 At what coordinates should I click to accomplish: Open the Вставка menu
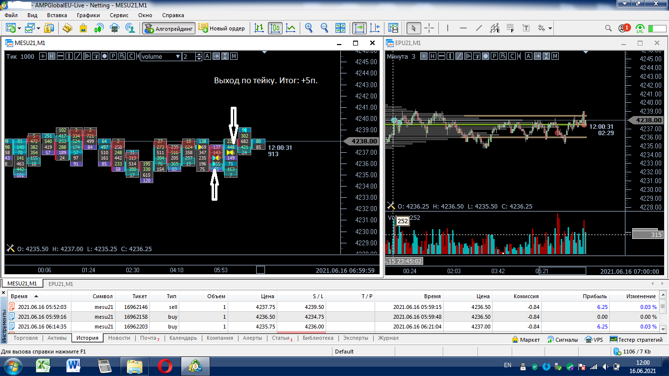pyautogui.click(x=57, y=15)
